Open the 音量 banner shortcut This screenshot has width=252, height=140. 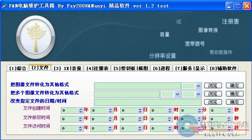click(165, 34)
